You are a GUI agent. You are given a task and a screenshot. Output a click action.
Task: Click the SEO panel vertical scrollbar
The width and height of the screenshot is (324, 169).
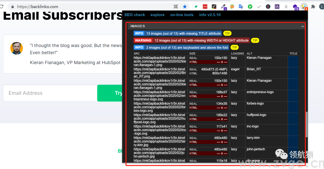pyautogui.click(x=306, y=124)
